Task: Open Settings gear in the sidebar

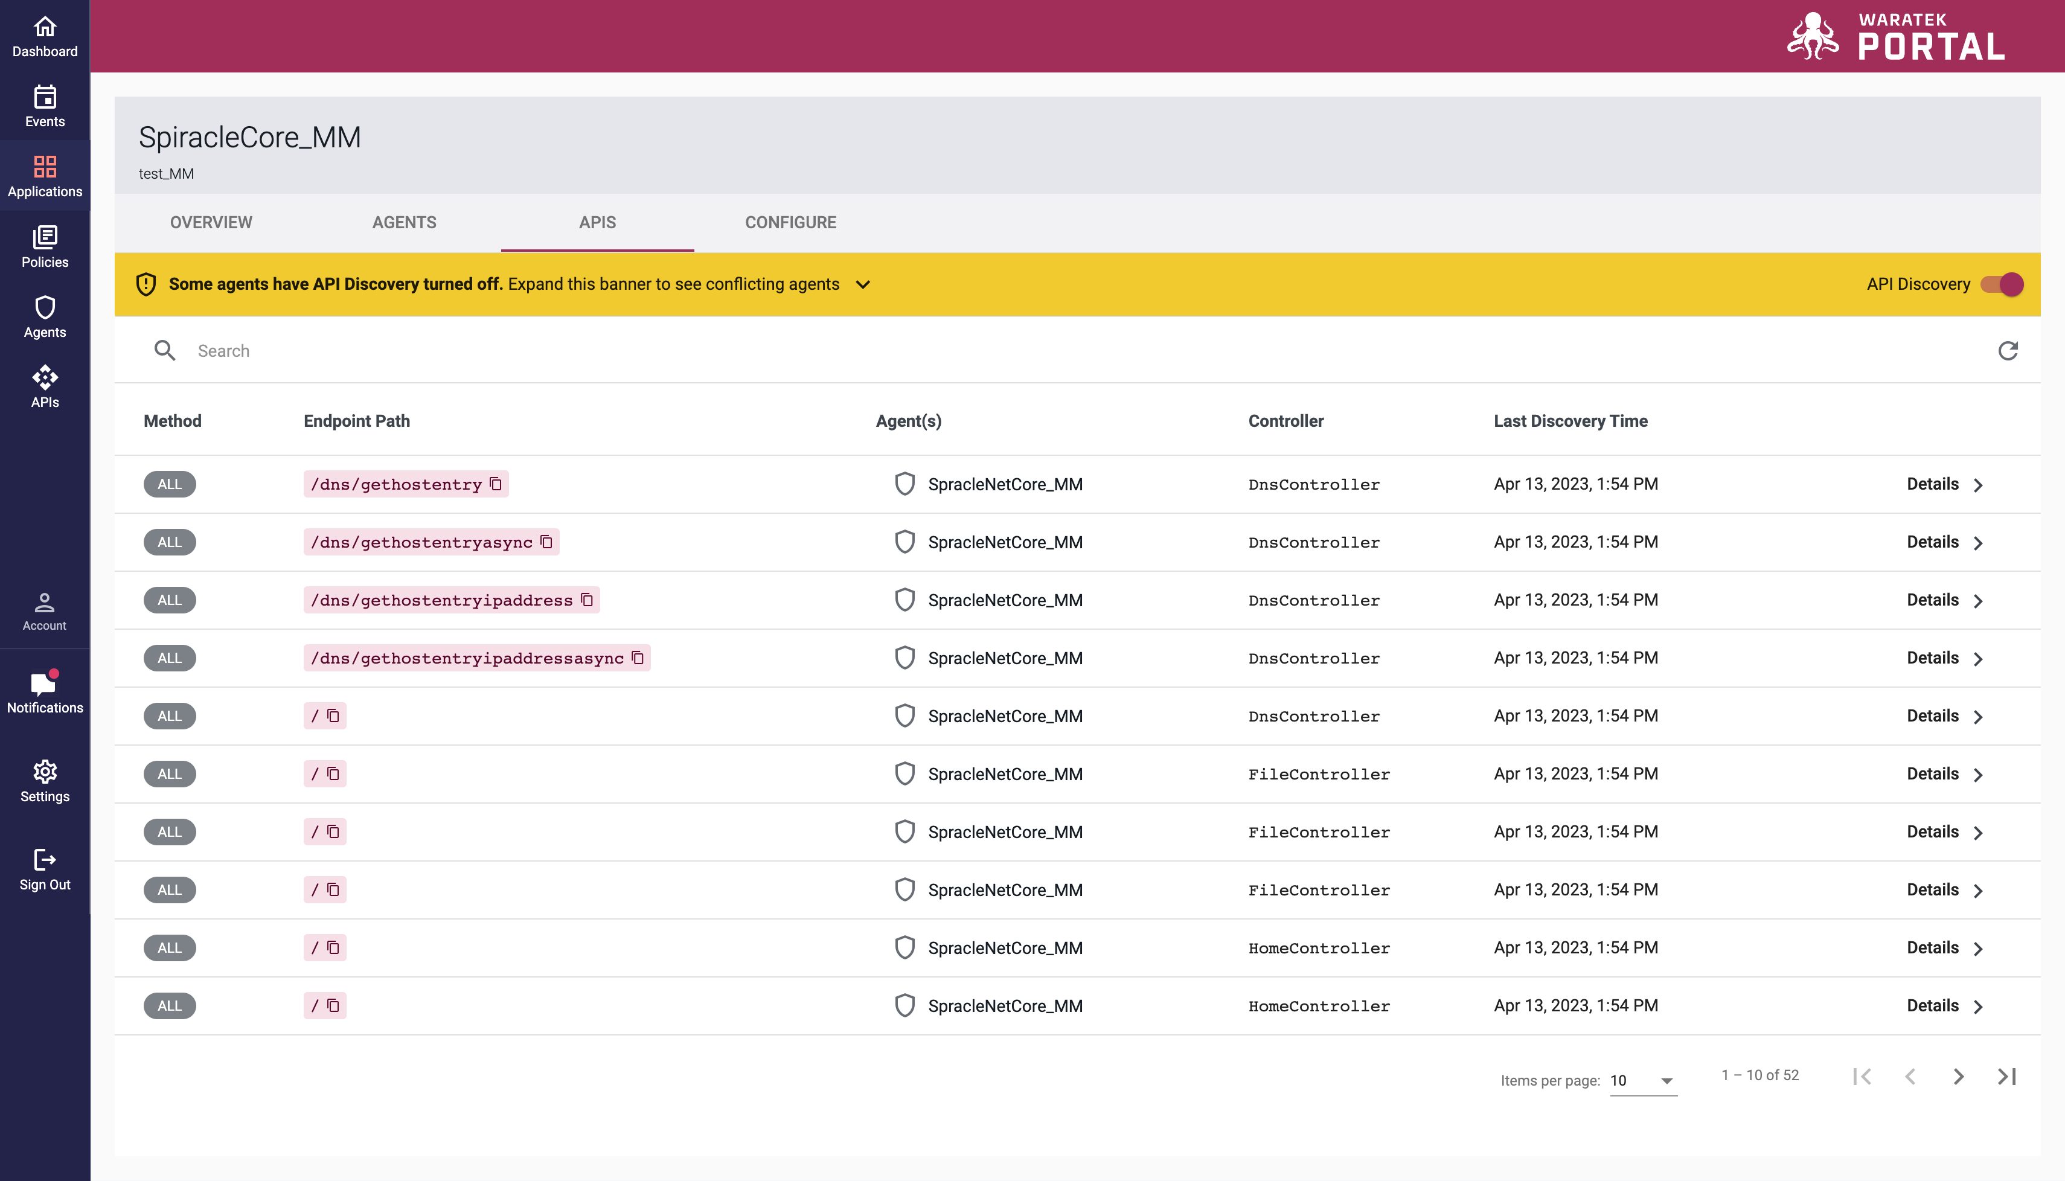Action: point(45,781)
